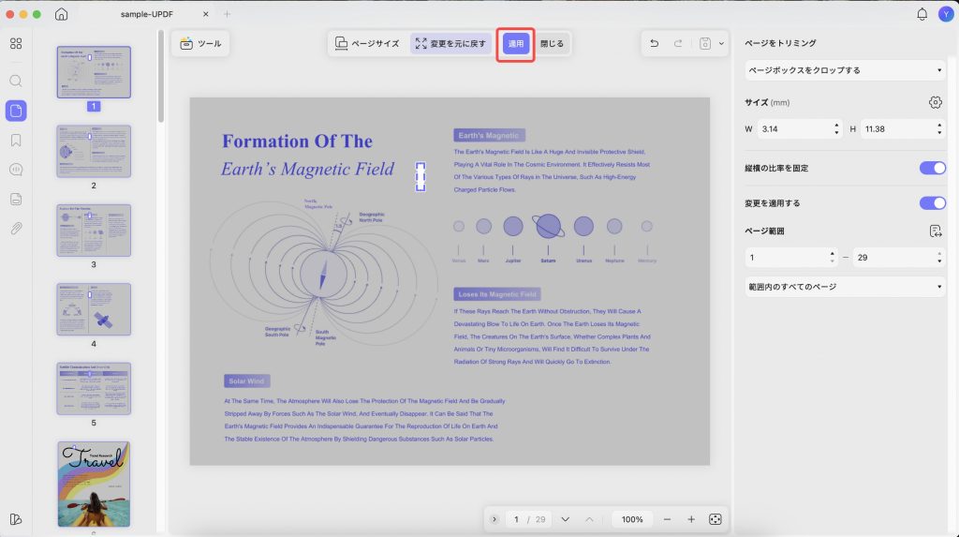Viewport: 959px width, 537px height.
Task: Open the ツール menu
Action: click(200, 43)
